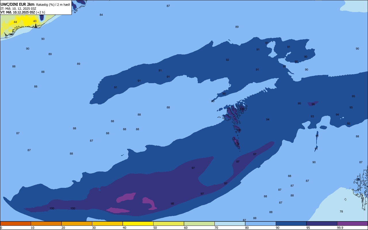Click the map value 44 in yellow area
The image size is (368, 230).
point(15,22)
